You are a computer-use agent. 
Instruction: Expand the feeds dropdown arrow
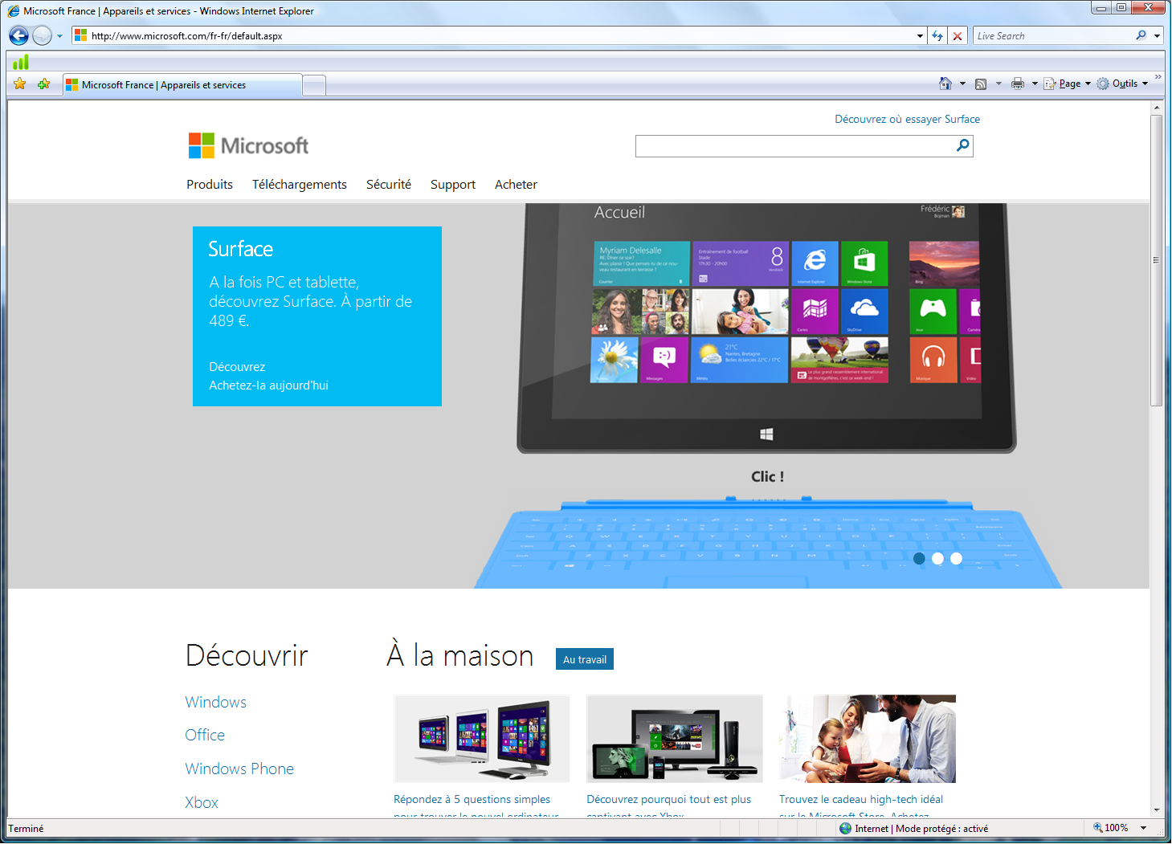tap(998, 84)
